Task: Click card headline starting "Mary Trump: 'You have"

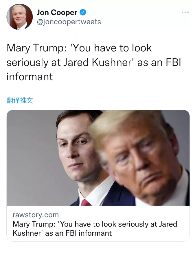Action: [95, 224]
